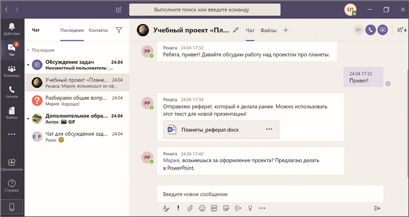
Task: Start a video call
Action: click(359, 30)
